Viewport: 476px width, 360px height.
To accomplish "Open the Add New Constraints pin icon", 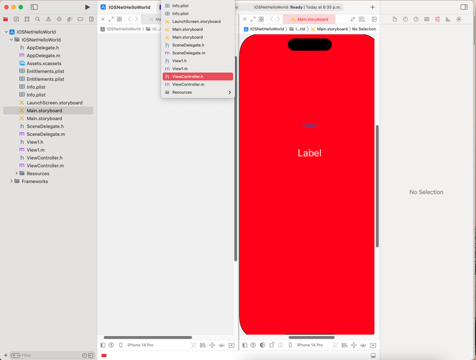I will click(x=354, y=345).
